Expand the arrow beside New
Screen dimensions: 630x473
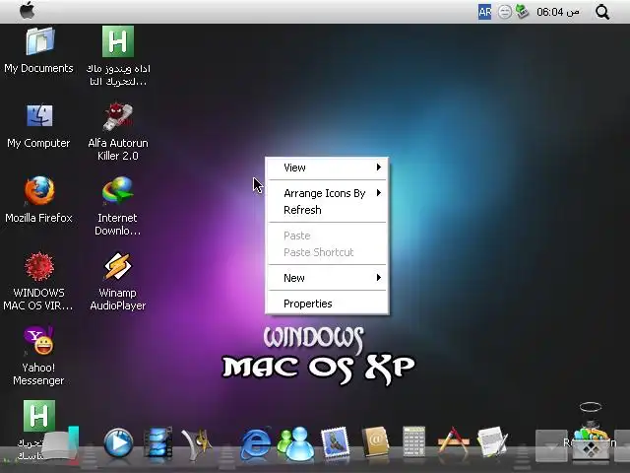378,277
